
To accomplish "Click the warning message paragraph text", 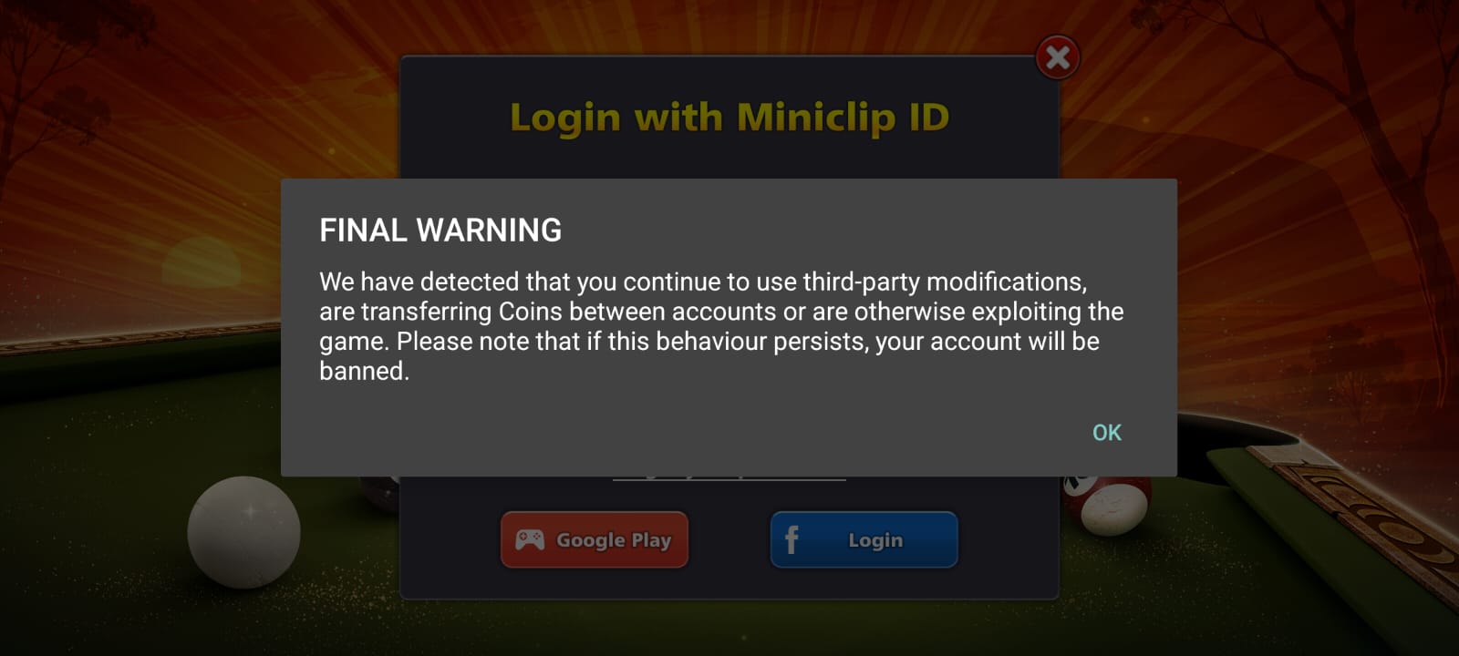I will point(721,326).
